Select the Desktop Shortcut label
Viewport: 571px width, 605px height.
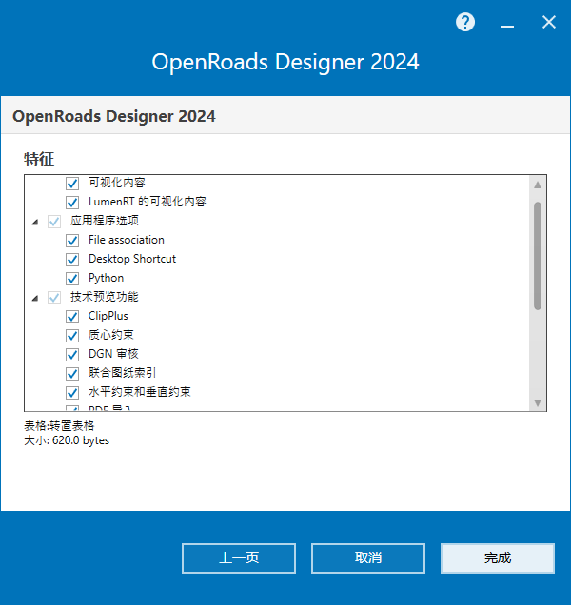(x=132, y=259)
